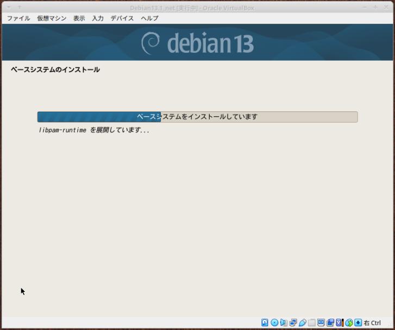The height and width of the screenshot is (330, 395).
Task: Open the ヘルプ menu
Action: coord(149,18)
